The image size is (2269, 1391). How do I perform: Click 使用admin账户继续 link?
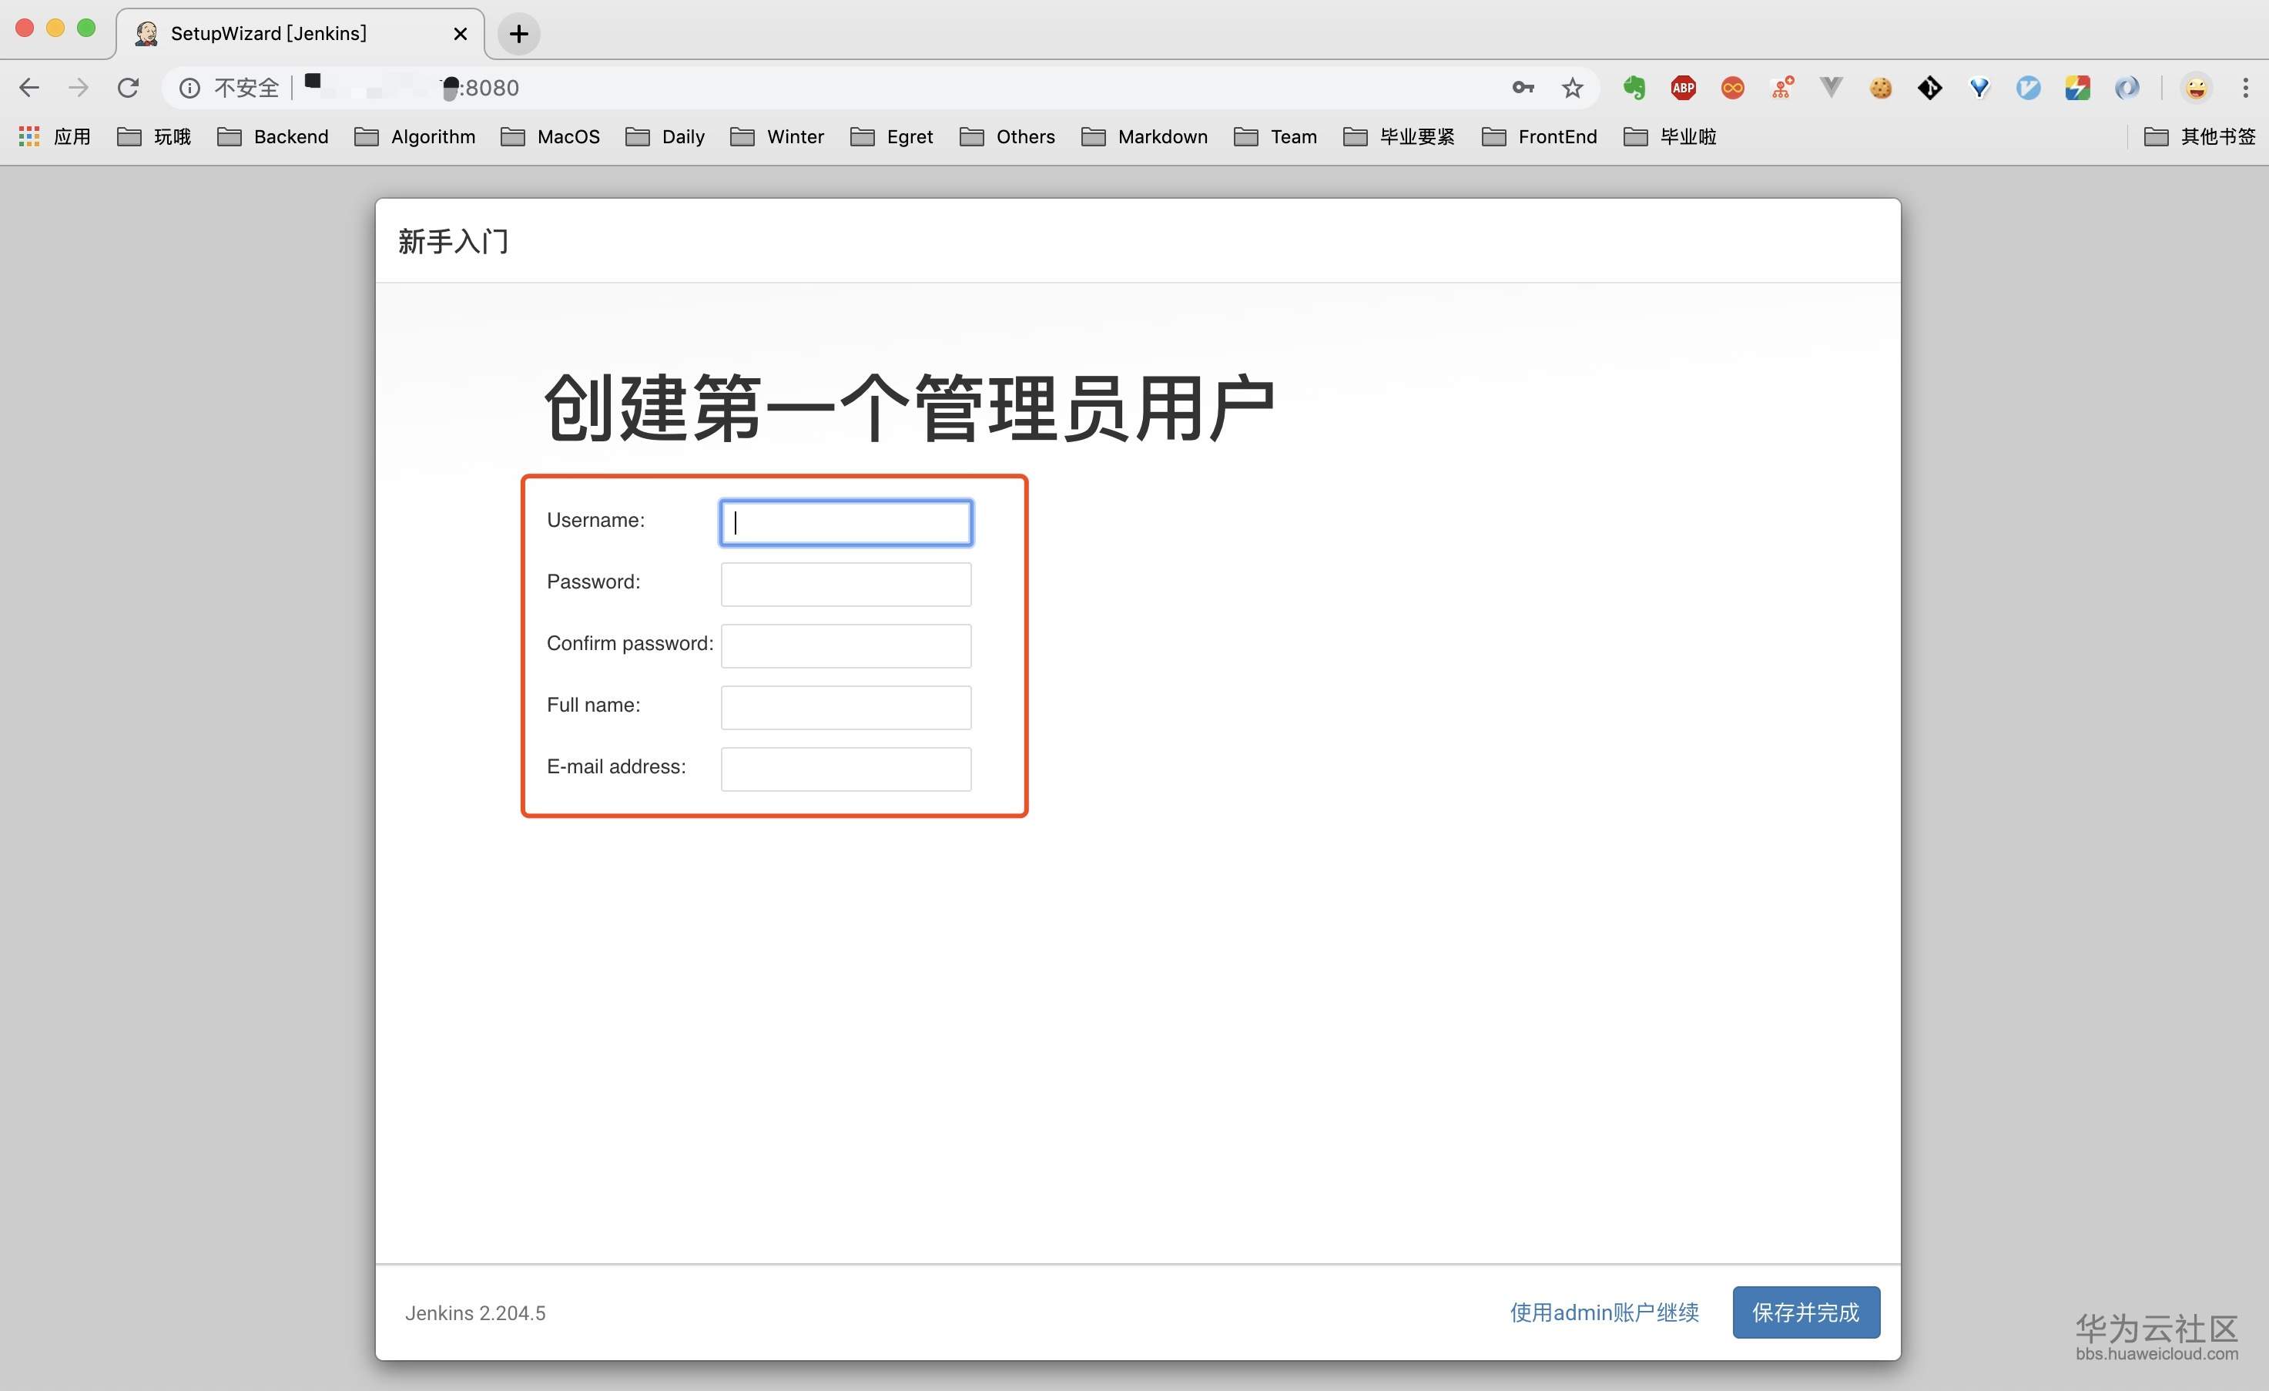1604,1312
